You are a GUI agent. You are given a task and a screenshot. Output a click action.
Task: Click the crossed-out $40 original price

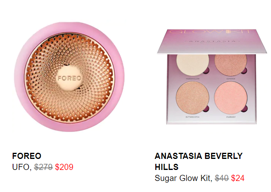tap(222, 178)
